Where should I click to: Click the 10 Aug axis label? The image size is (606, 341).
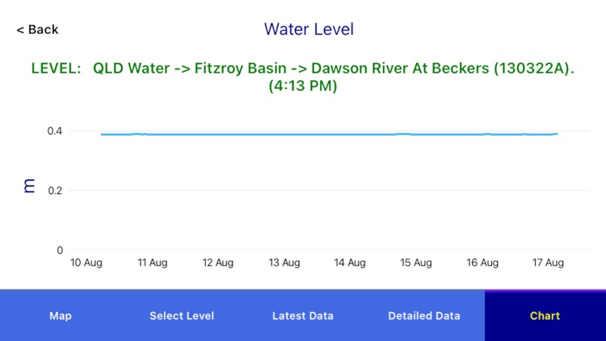click(86, 263)
